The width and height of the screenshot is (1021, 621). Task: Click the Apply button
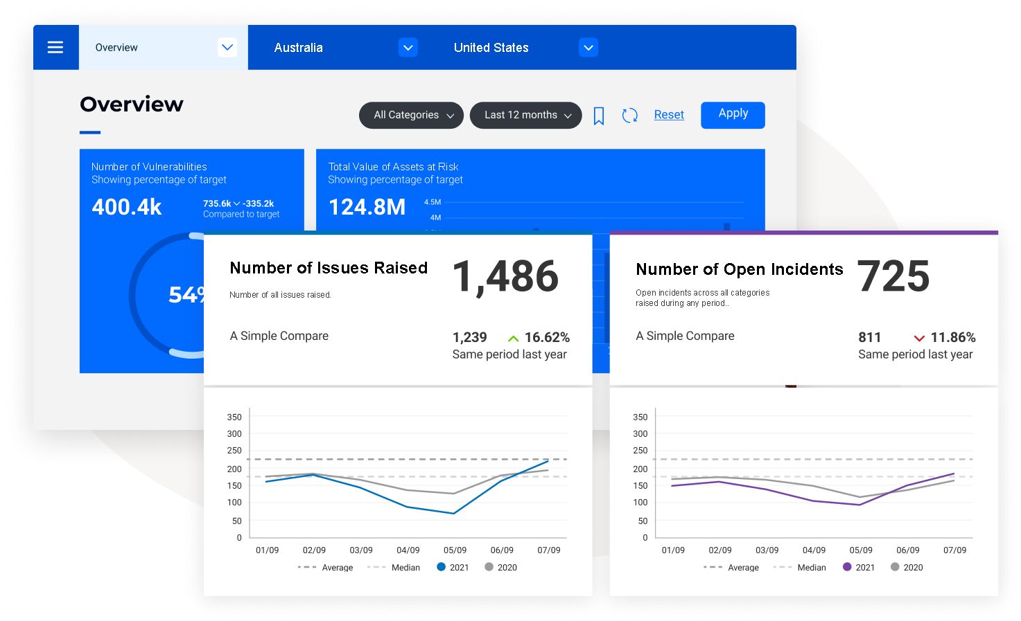point(733,115)
